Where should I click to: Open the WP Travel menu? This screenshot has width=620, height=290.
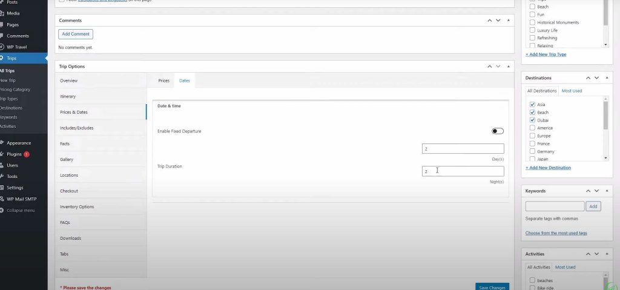point(16,47)
